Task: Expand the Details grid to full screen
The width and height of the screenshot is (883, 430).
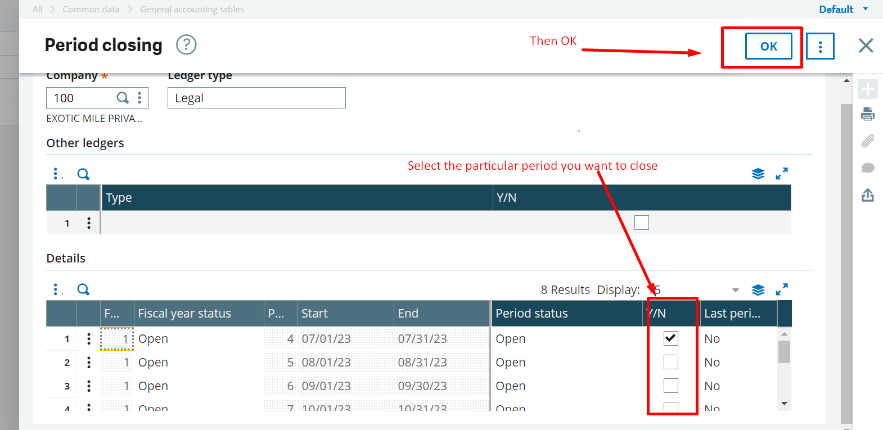Action: click(x=781, y=289)
